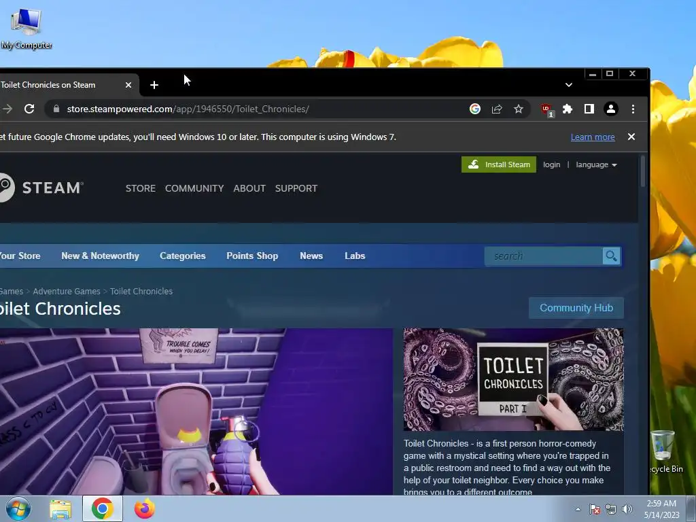Follow the Learn more link
The width and height of the screenshot is (696, 522).
click(593, 137)
